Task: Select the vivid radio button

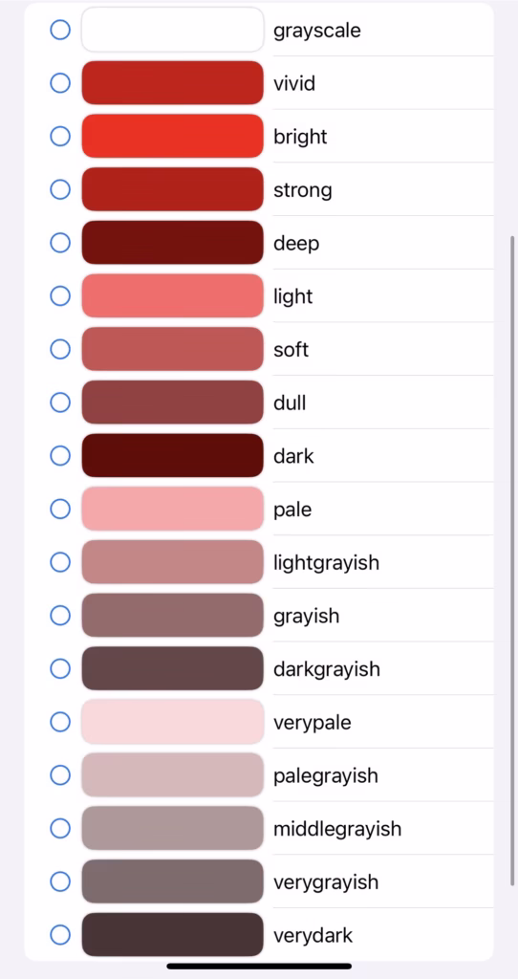Action: tap(60, 82)
